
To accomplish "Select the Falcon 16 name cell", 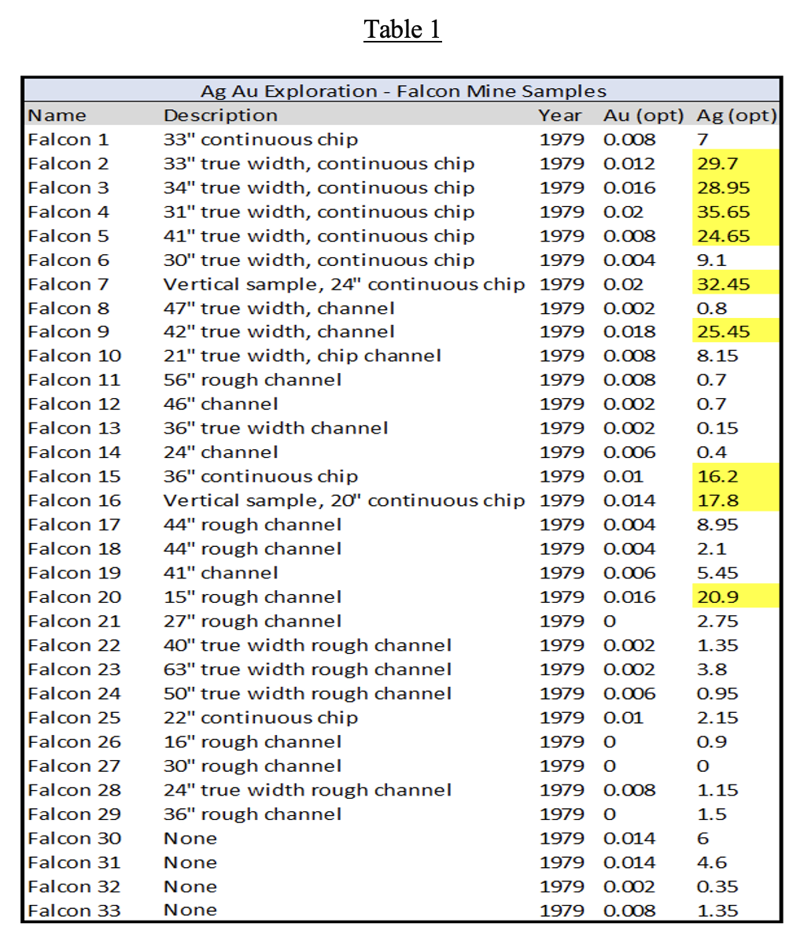I will 74,500.
